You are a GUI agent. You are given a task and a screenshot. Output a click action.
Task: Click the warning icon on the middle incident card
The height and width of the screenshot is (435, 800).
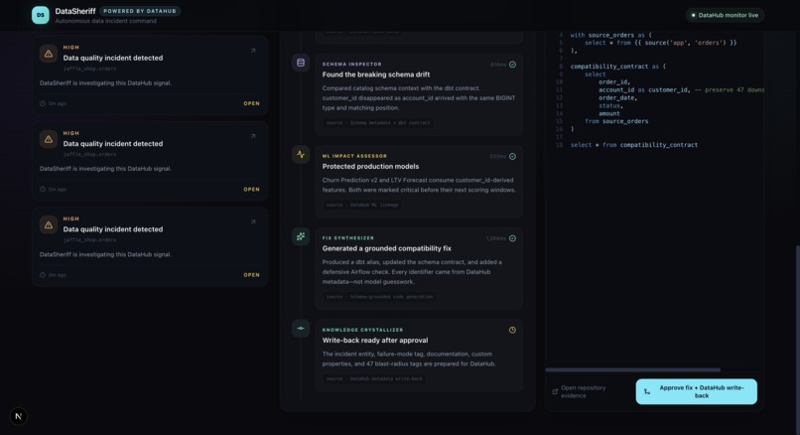coord(49,139)
